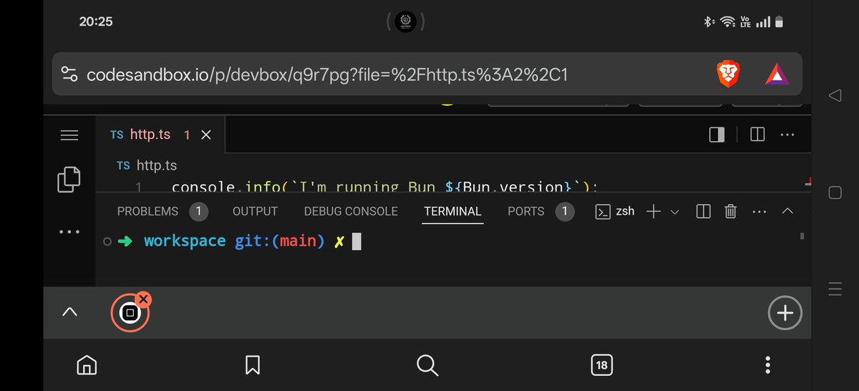This screenshot has width=859, height=391.
Task: Kill the terminal with trash icon
Action: click(730, 211)
